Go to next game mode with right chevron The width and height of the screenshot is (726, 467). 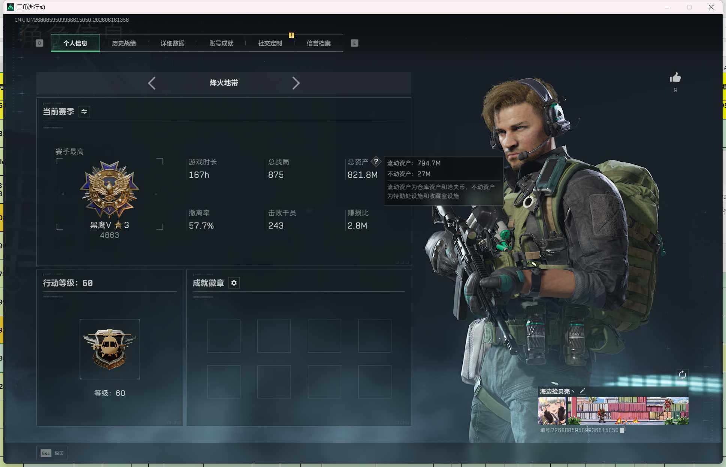[296, 83]
